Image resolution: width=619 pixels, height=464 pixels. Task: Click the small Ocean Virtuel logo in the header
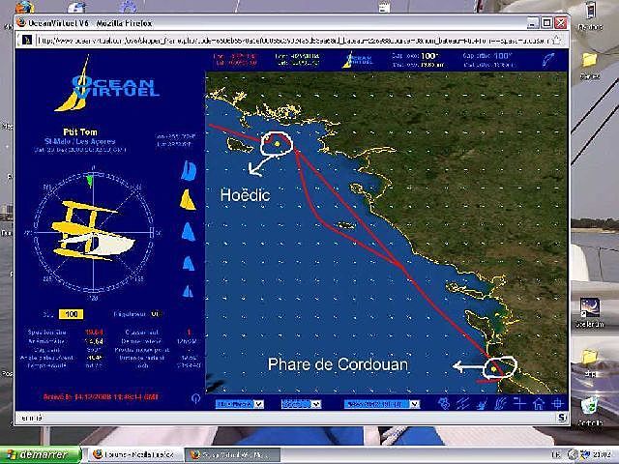(358, 60)
